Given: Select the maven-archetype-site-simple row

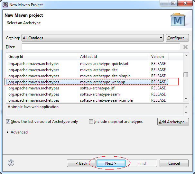Looking at the screenshot, I should pos(87,76).
